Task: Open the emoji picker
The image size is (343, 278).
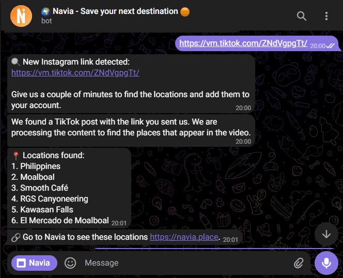Action: coord(70,263)
